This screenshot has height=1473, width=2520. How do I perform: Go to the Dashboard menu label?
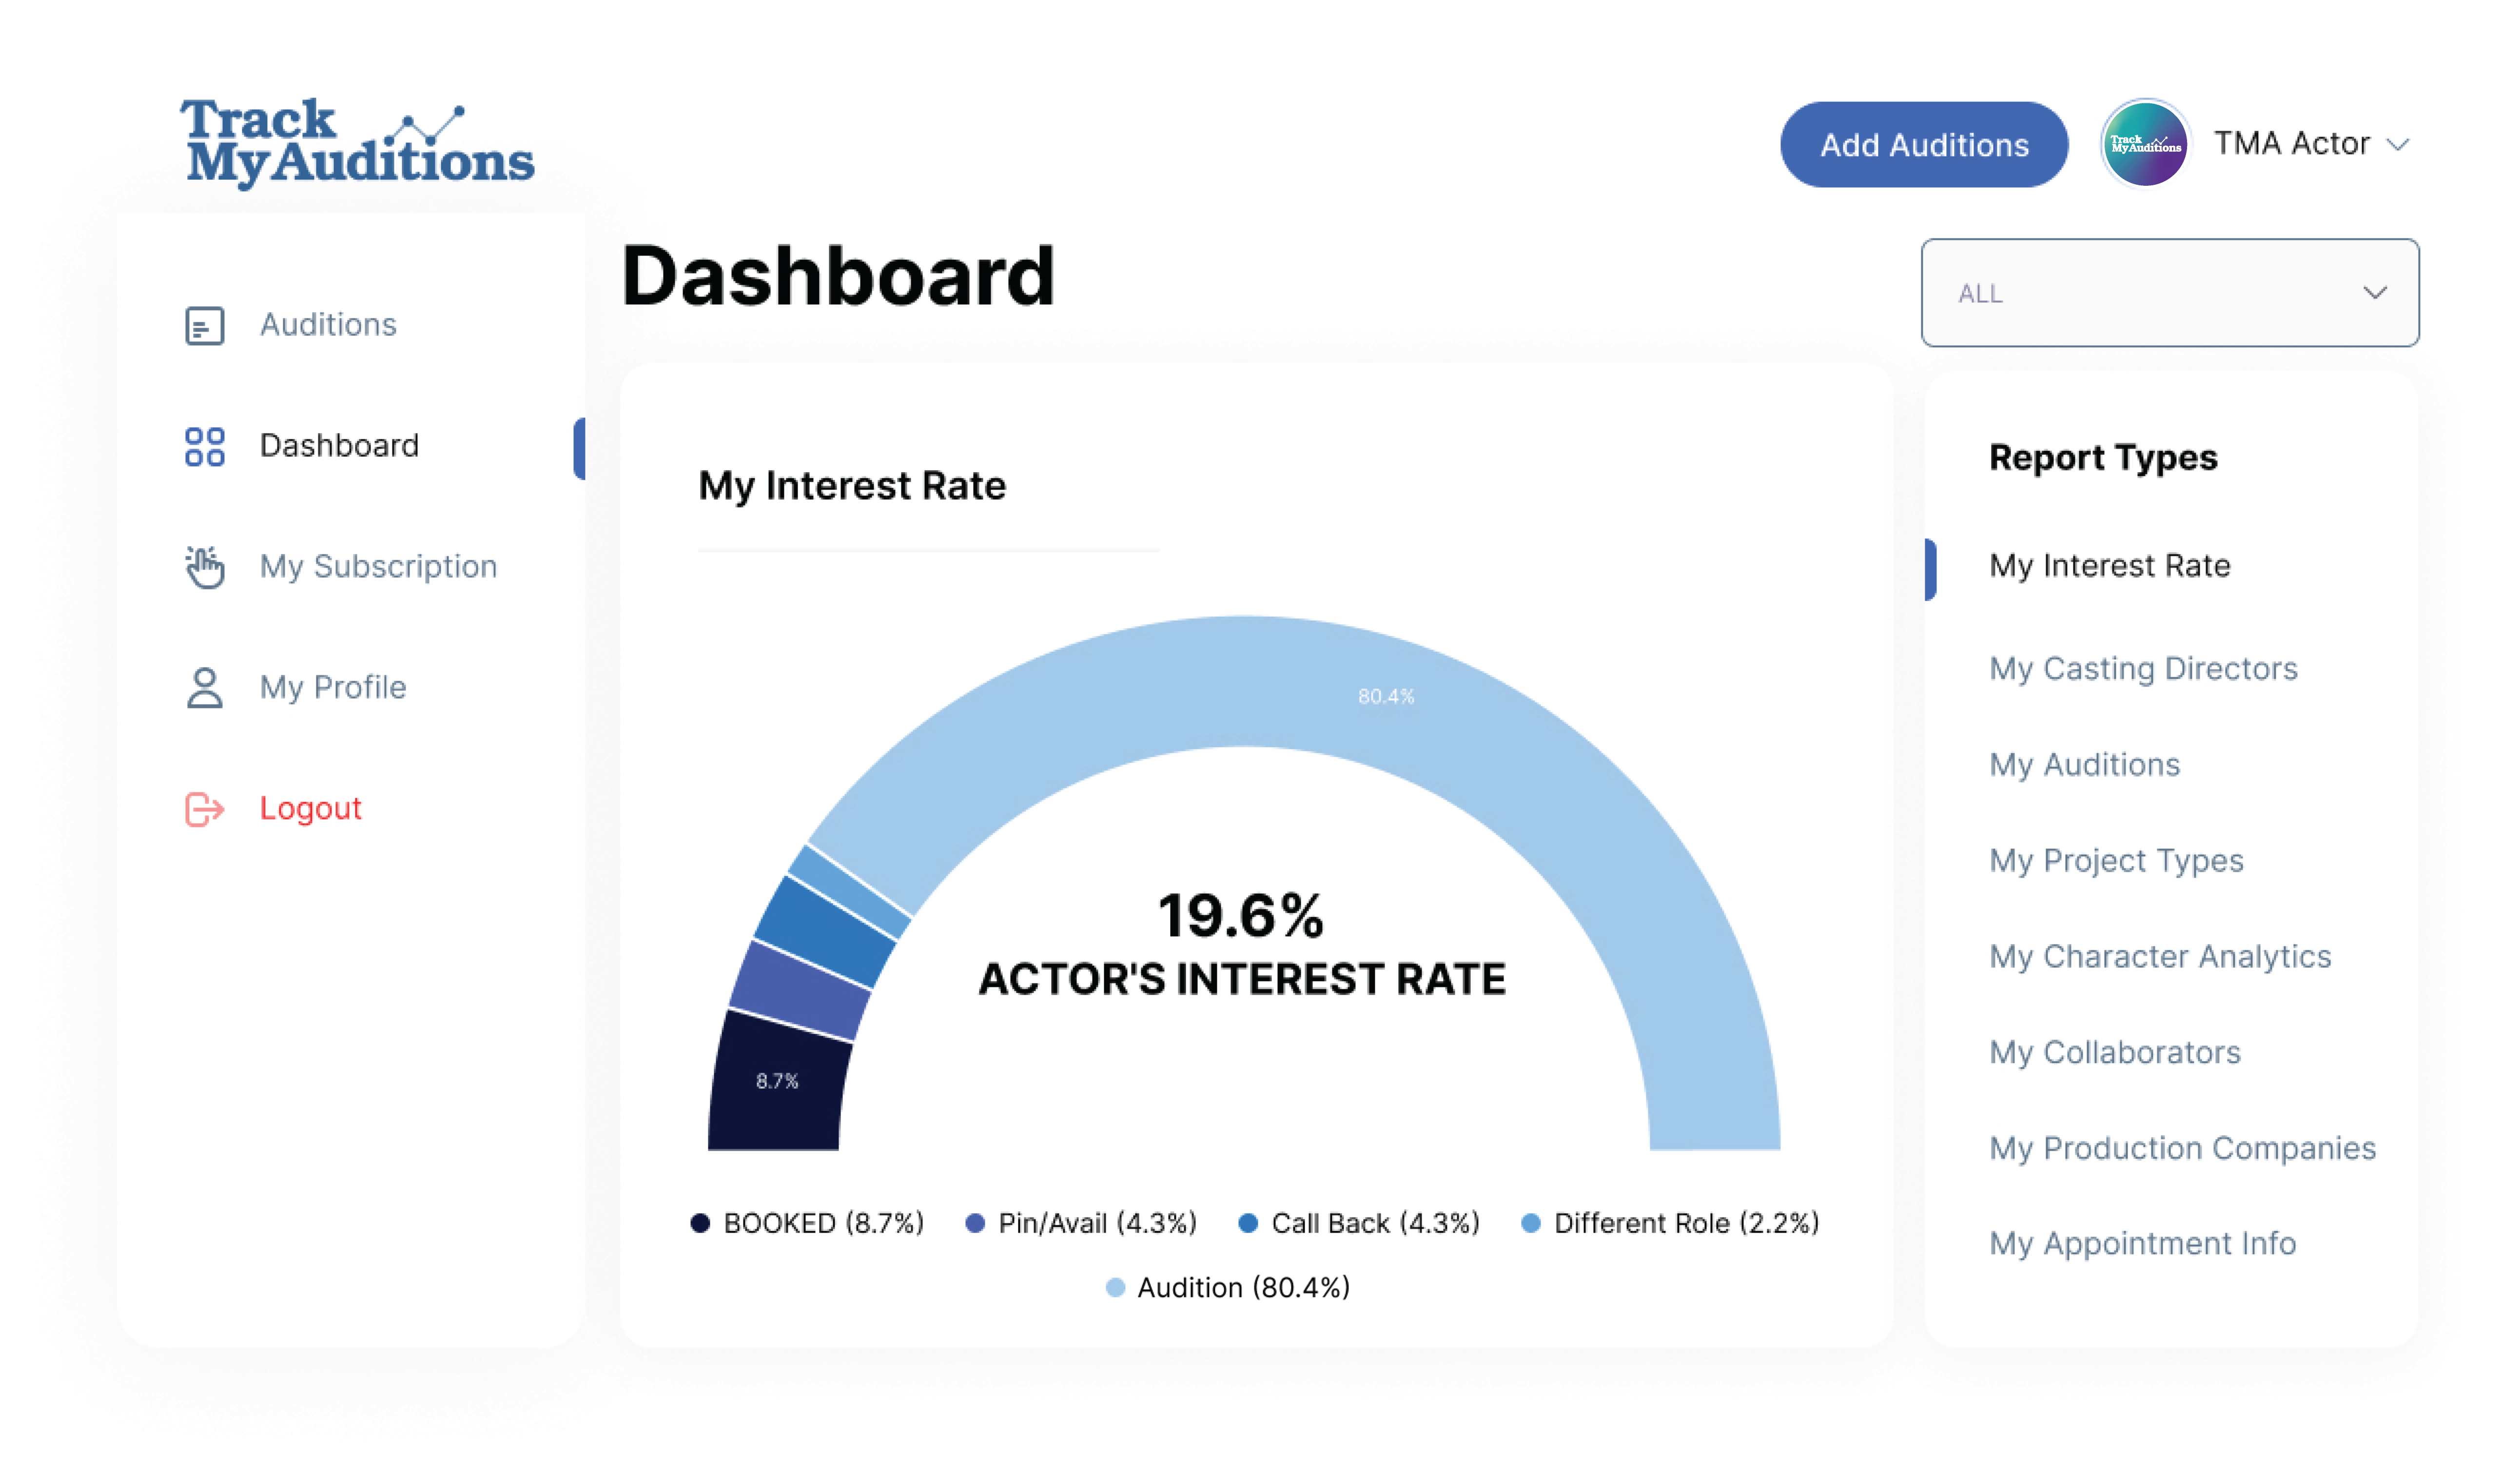click(339, 446)
